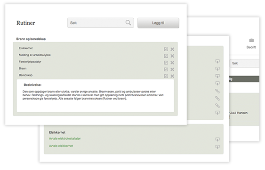The height and width of the screenshot is (170, 265).
Task: Click the Bedrift label in back window
Action: click(x=251, y=47)
